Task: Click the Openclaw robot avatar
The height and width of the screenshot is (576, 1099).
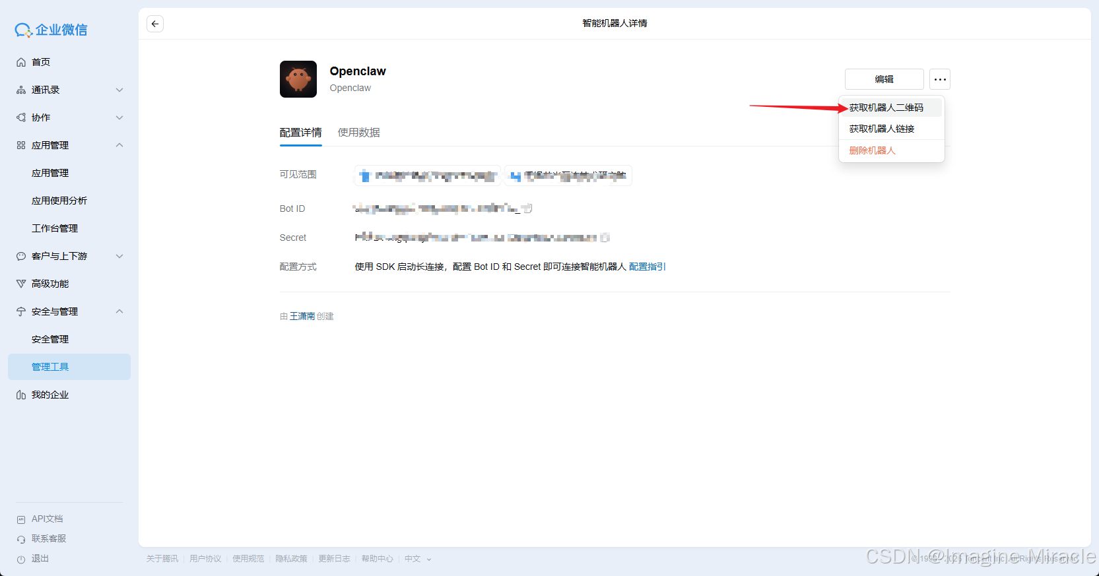Action: (x=298, y=79)
